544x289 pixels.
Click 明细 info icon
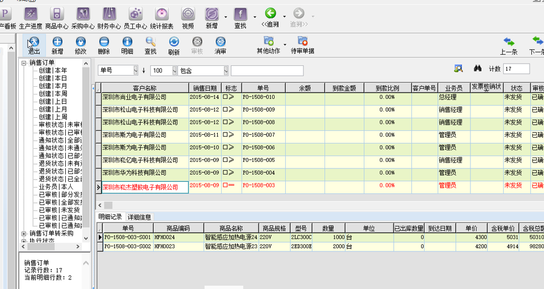127,46
